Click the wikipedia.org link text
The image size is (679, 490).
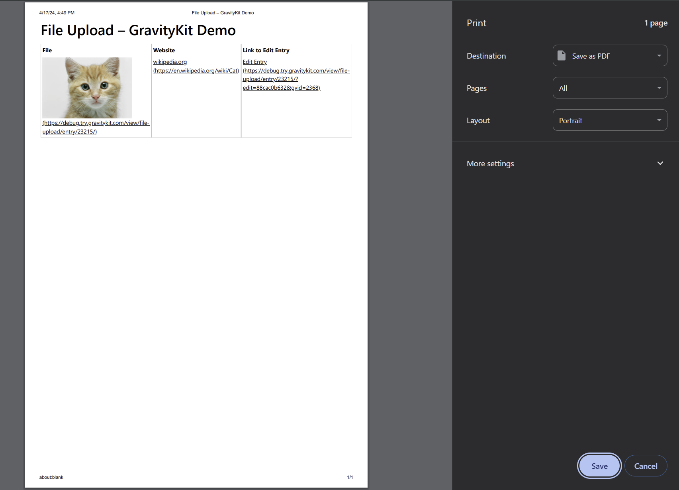[170, 62]
